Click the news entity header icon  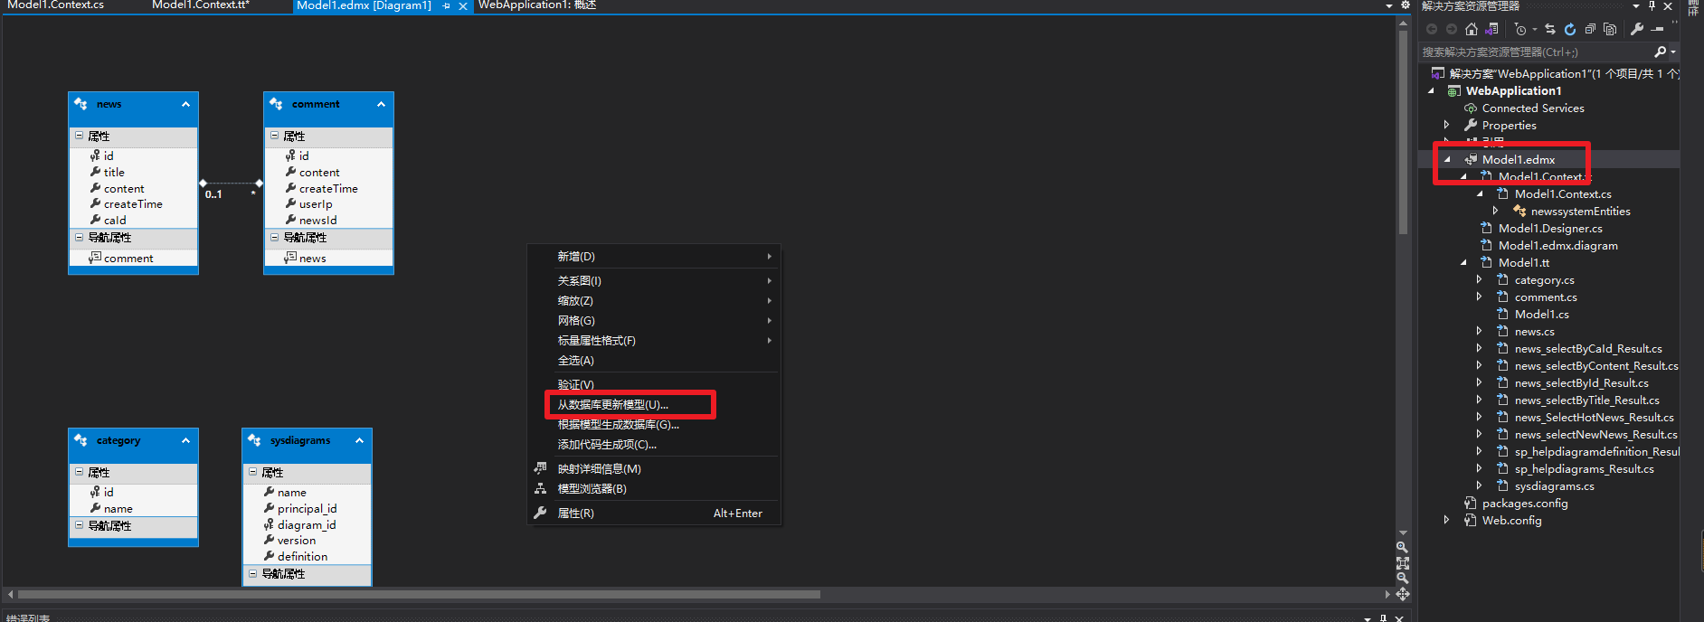coord(80,104)
